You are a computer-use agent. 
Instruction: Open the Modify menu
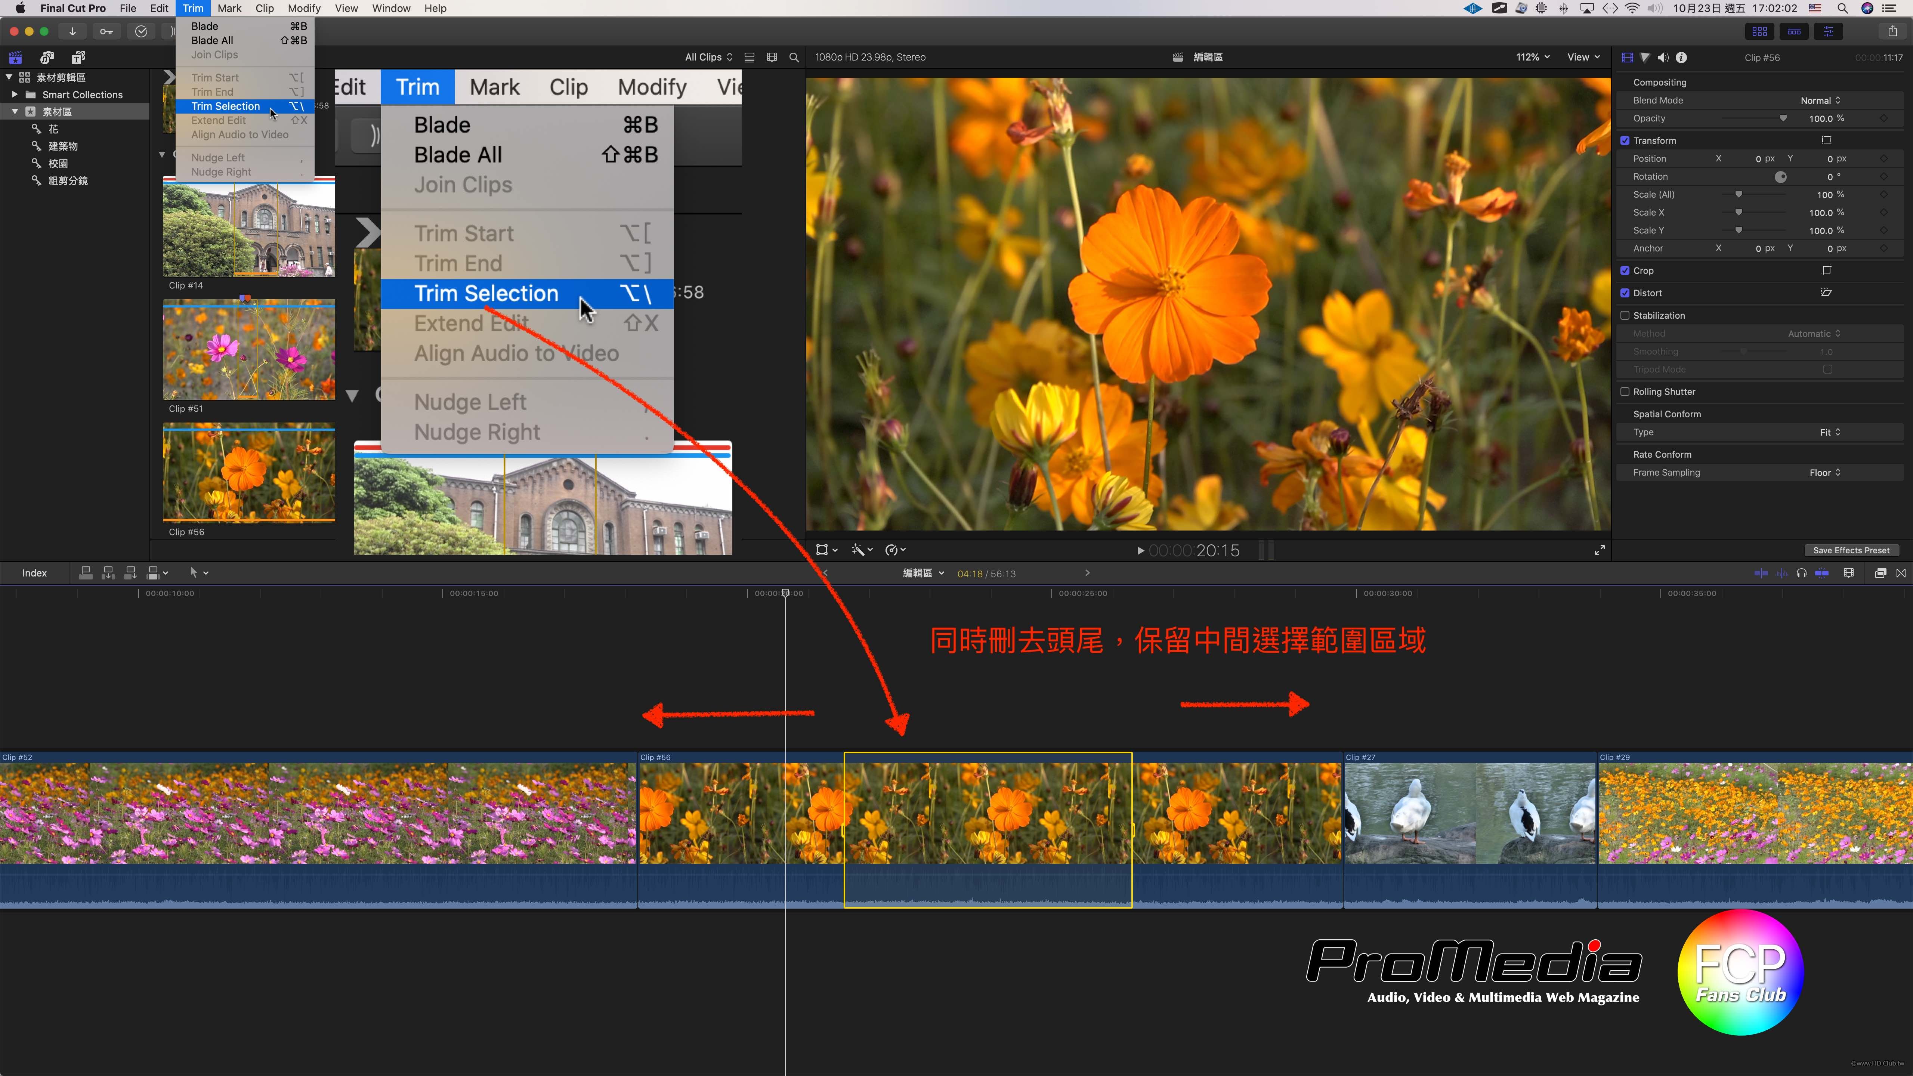click(304, 8)
